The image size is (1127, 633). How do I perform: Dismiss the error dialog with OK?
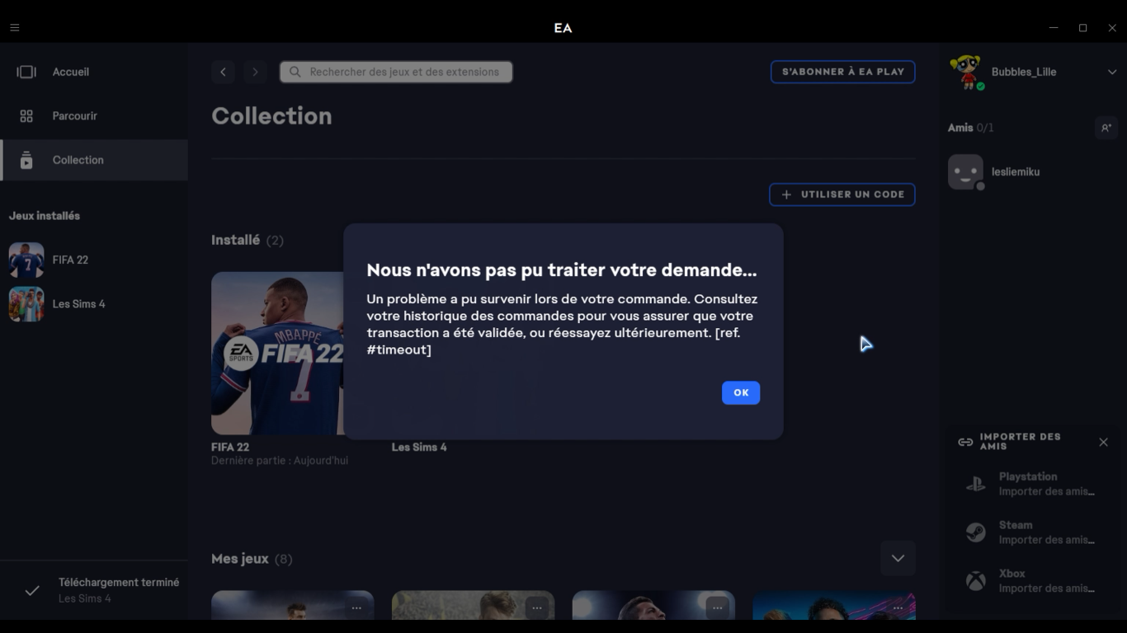pos(741,393)
